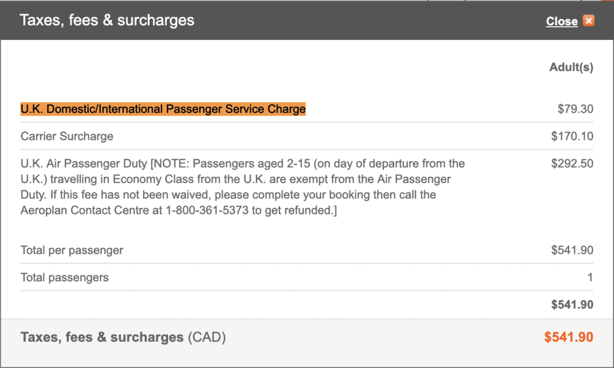Click the Close link in header

click(562, 21)
